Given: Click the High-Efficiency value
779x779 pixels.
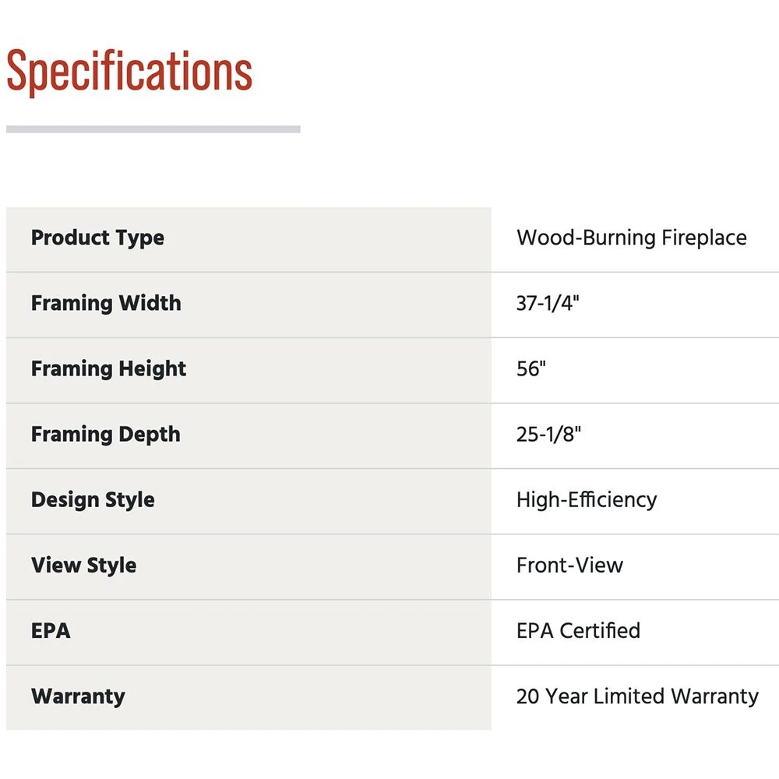Looking at the screenshot, I should click(x=586, y=499).
